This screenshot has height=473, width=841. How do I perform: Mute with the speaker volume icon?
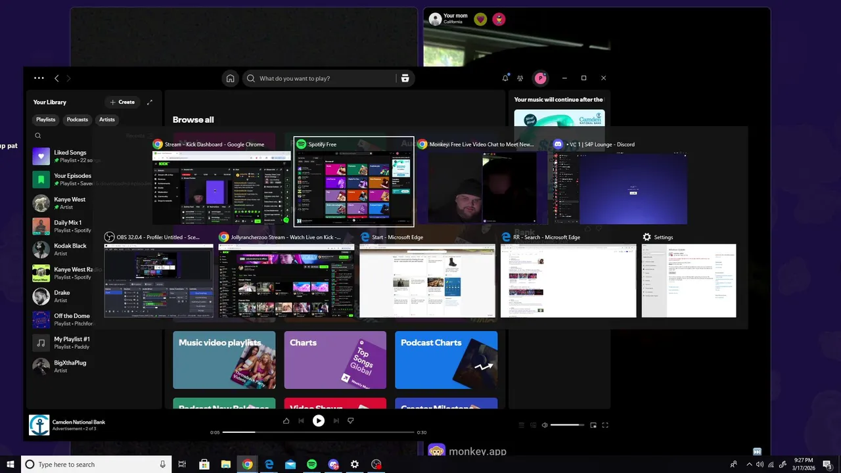pyautogui.click(x=545, y=425)
